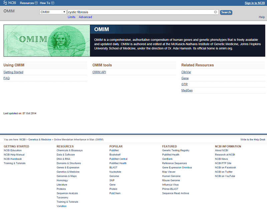The width and height of the screenshot is (267, 209).
Task: Open Genetic Testing Registry link
Action: click(x=176, y=150)
